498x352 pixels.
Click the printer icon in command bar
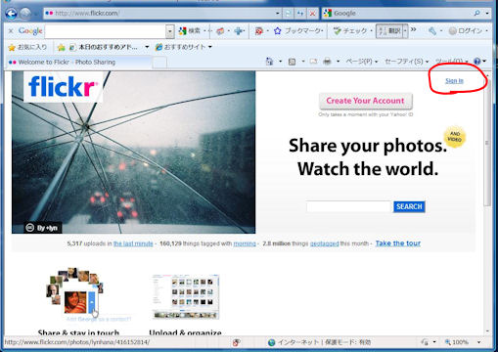pyautogui.click(x=327, y=62)
